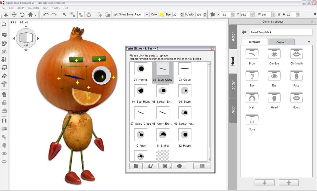
Task: Switch to the Custom tab
Action: [x=281, y=42]
